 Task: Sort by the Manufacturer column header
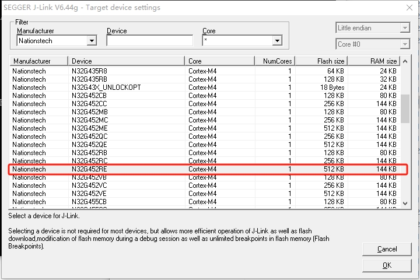(39, 61)
